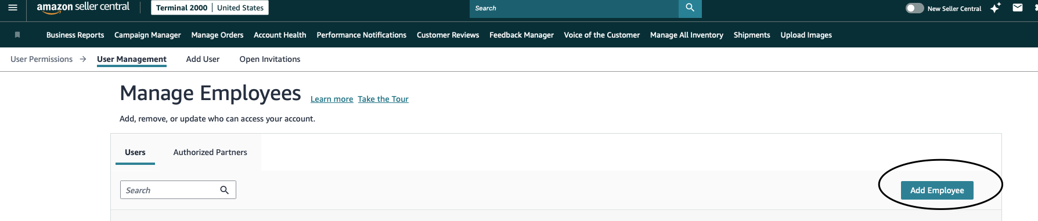Open Voice of the Customer
Viewport: 1038px width, 221px height.
601,35
